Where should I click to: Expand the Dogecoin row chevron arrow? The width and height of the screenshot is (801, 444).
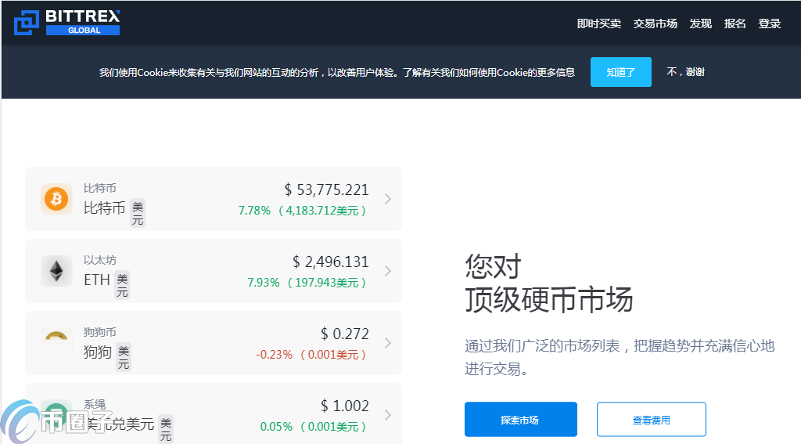pos(387,343)
